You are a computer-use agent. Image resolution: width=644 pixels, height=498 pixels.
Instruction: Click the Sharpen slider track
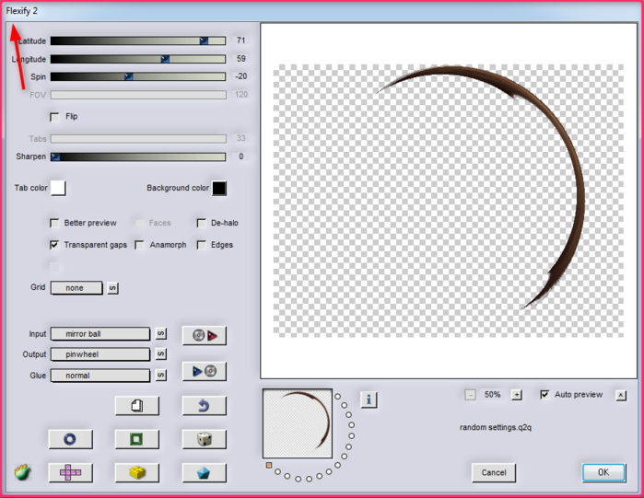click(x=138, y=156)
